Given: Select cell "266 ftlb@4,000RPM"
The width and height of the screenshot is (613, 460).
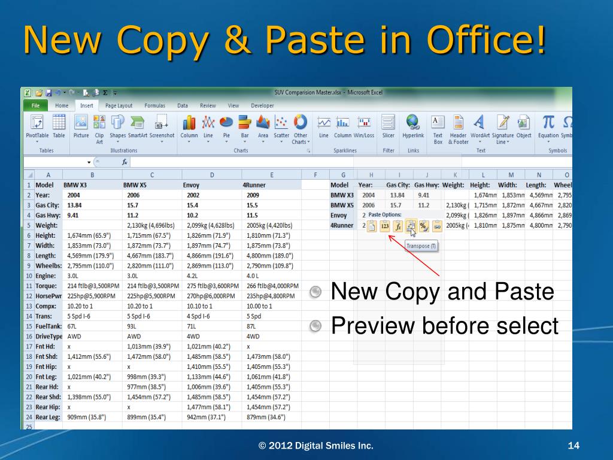Looking at the screenshot, I should coord(272,286).
